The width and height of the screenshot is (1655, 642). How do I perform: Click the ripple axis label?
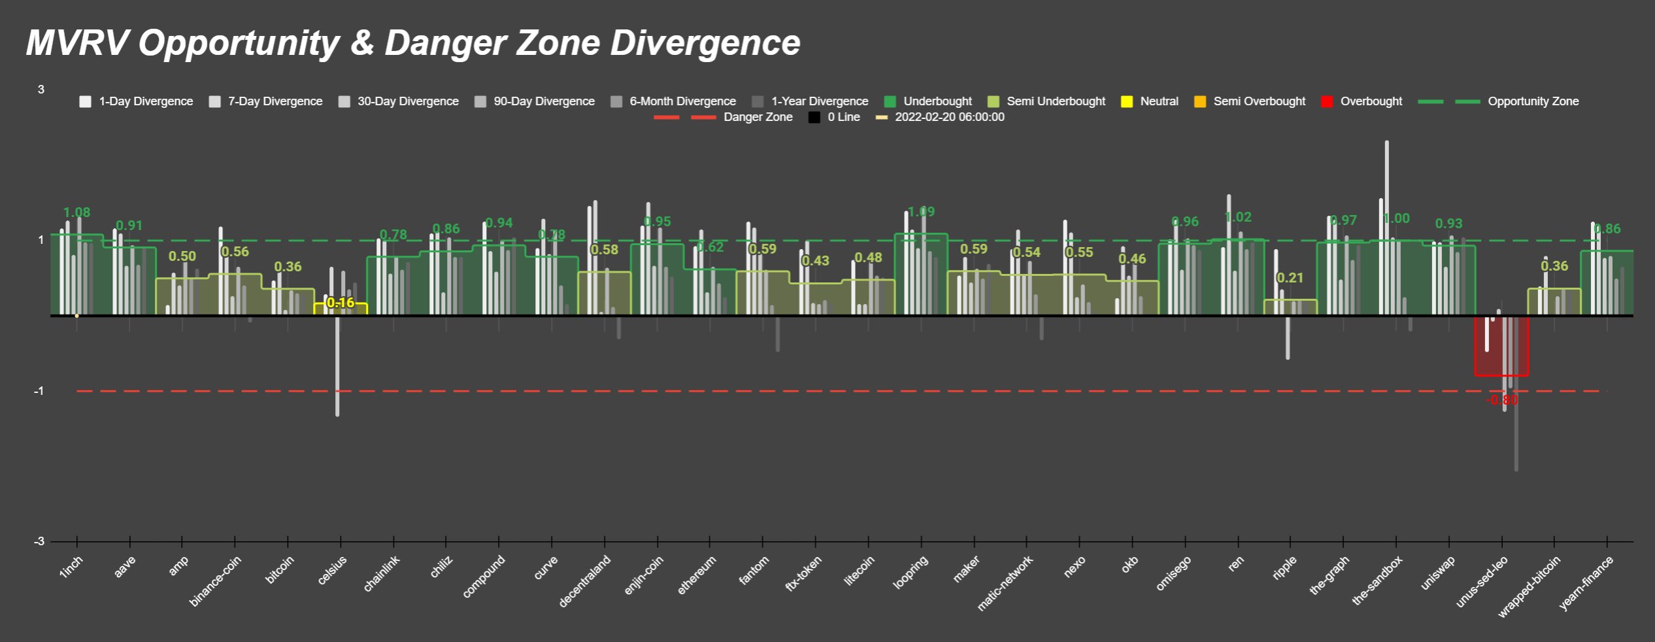point(1284,567)
